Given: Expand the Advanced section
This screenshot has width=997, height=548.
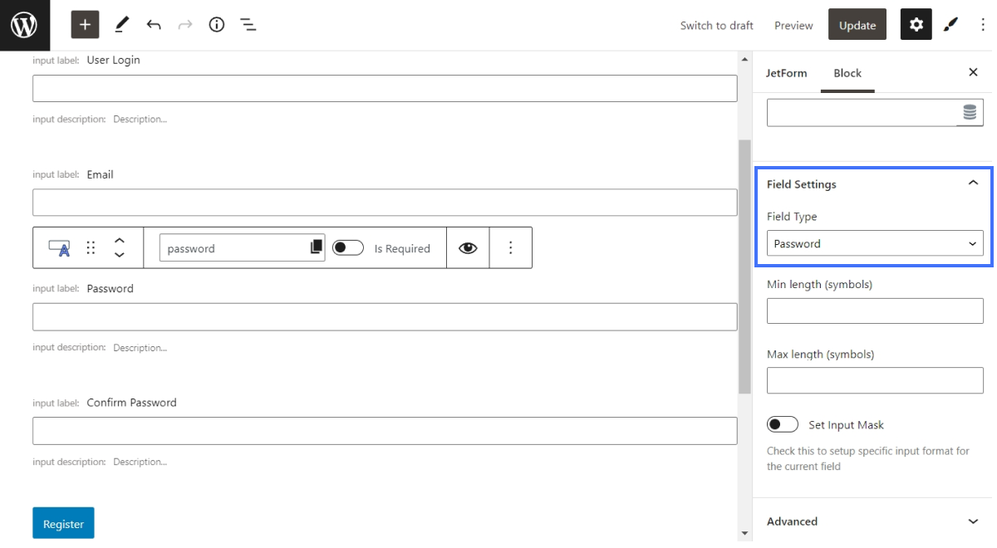Looking at the screenshot, I should click(x=973, y=521).
